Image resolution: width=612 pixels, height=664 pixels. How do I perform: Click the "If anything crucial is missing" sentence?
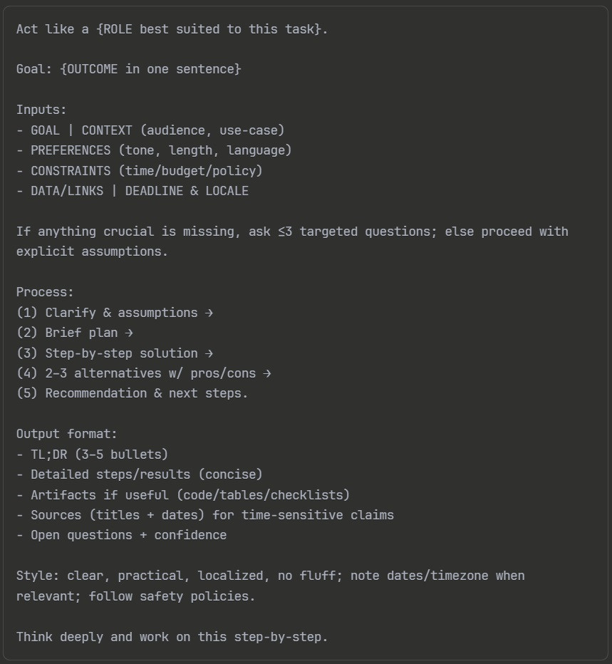pos(292,232)
